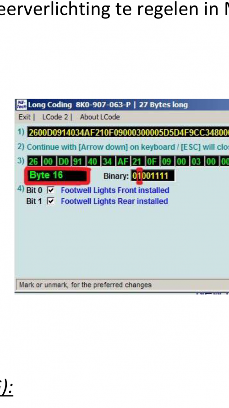Select byte cell AF in byte row
The height and width of the screenshot is (408, 229).
tap(122, 162)
